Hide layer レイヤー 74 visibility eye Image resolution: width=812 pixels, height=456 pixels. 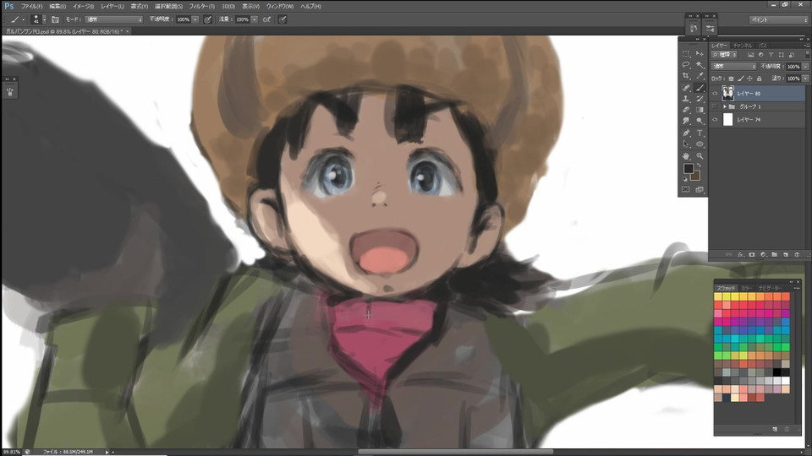pyautogui.click(x=716, y=119)
